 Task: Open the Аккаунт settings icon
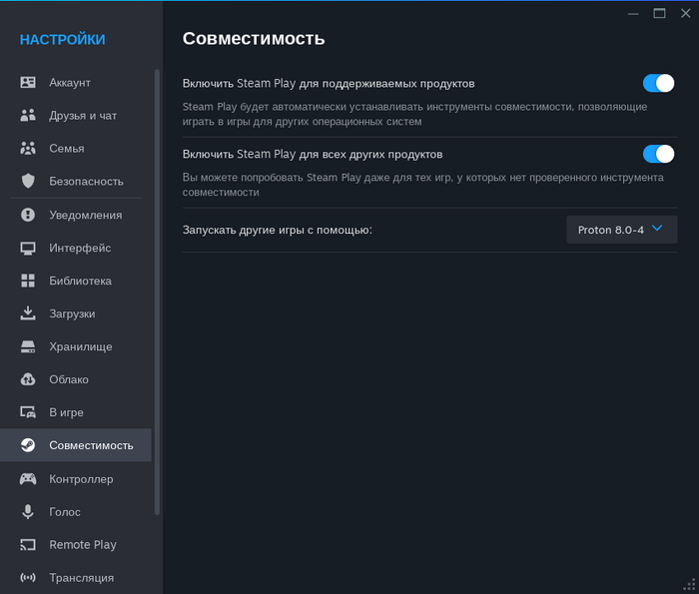[x=28, y=83]
